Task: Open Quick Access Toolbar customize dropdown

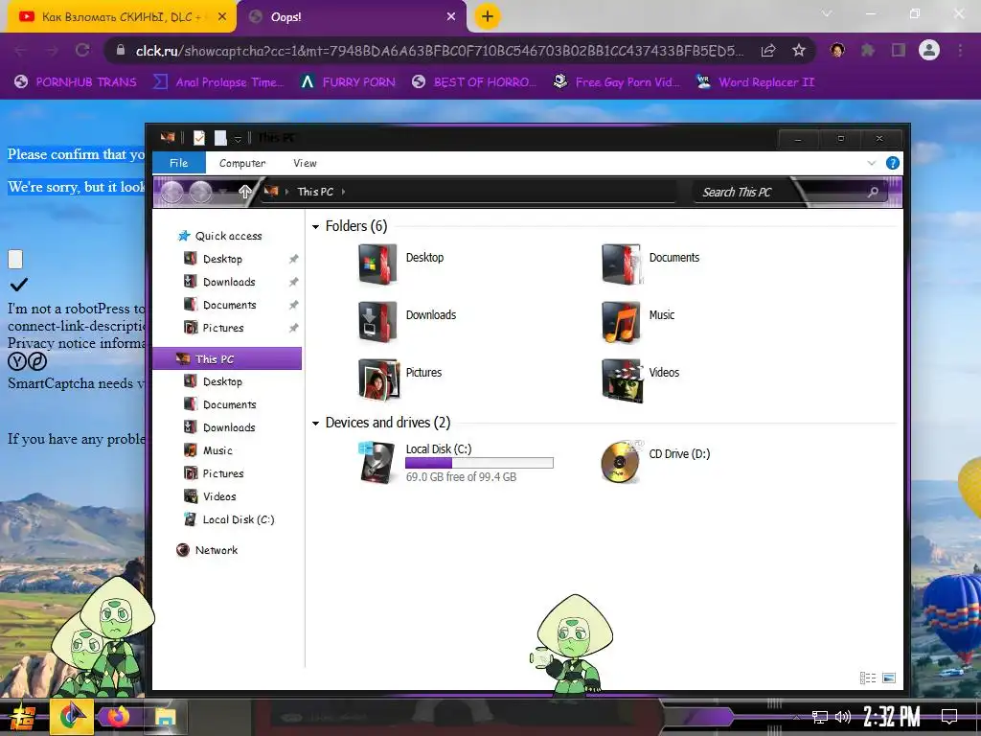Action: coord(238,139)
